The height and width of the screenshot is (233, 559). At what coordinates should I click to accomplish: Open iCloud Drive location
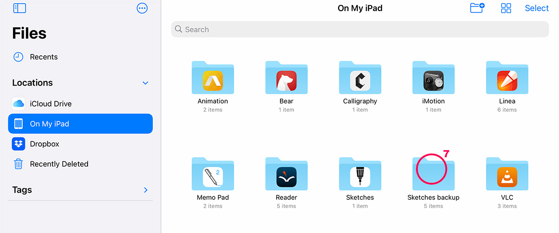(x=80, y=104)
